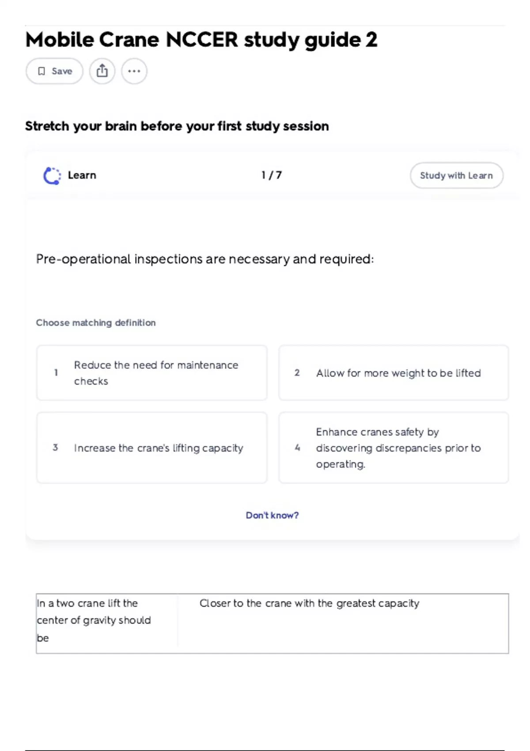Click the number 2 badge on second option
Image resolution: width=530 pixels, height=751 pixels.
(x=297, y=373)
